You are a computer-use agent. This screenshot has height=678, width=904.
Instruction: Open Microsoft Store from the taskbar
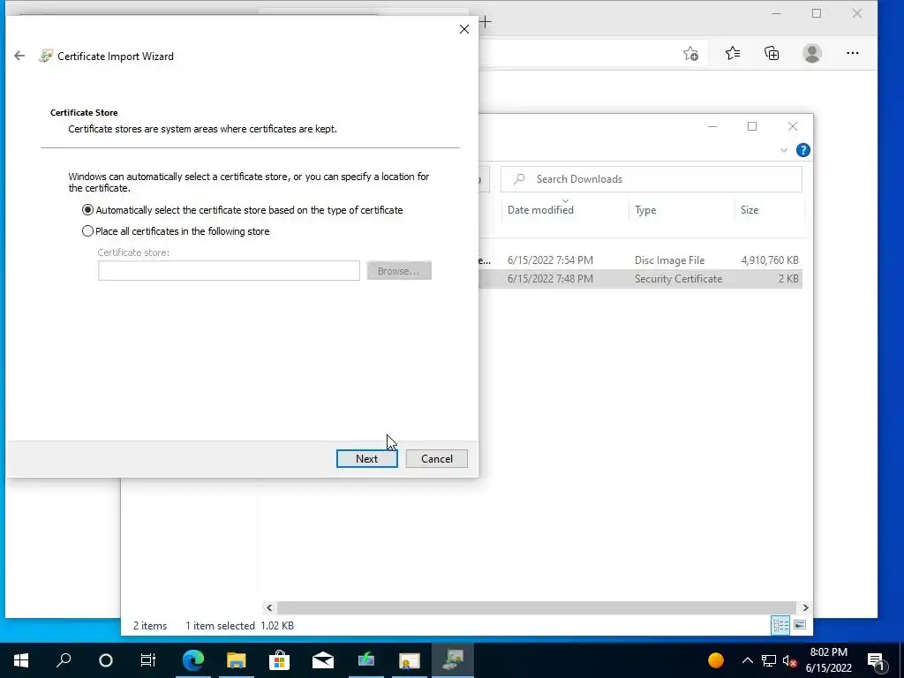coord(280,660)
